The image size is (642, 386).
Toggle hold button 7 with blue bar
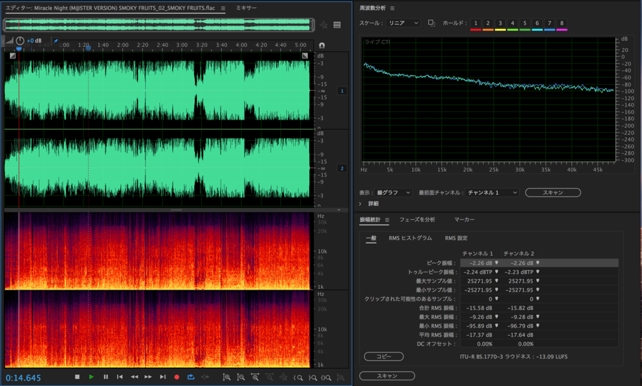click(549, 24)
